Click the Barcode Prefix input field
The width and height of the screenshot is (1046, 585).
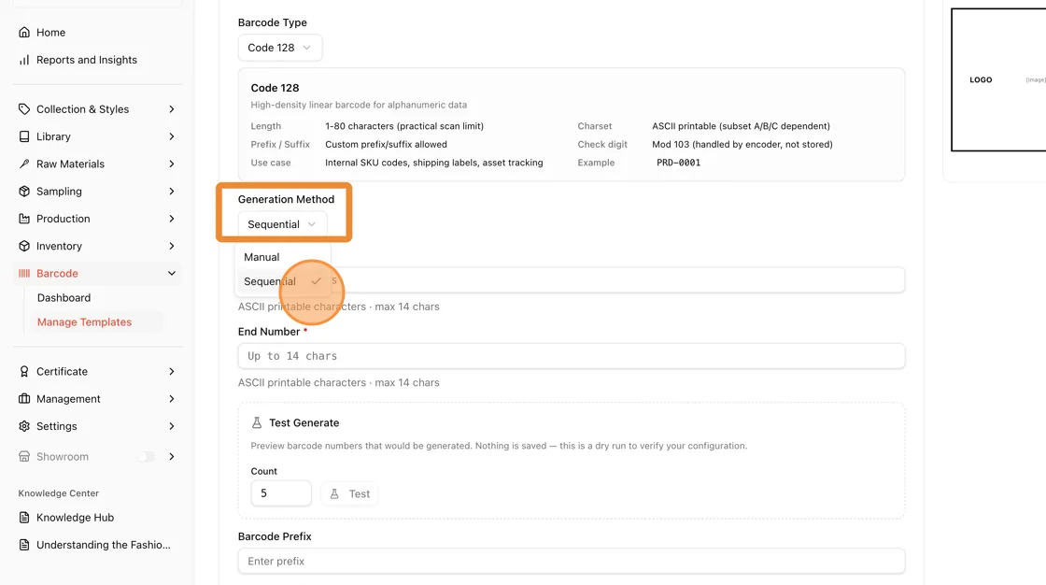[572, 561]
